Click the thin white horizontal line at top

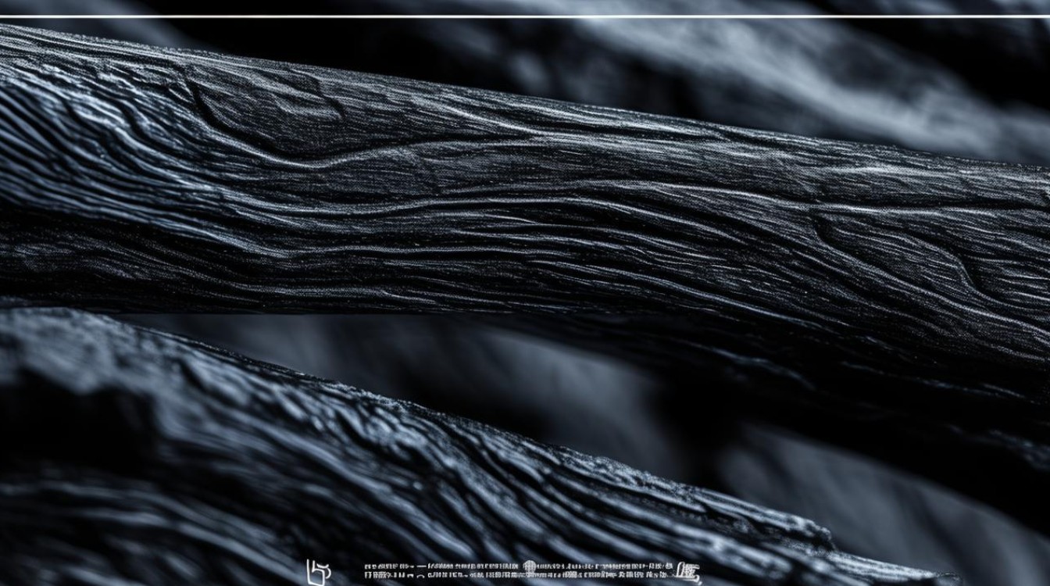coord(525,16)
